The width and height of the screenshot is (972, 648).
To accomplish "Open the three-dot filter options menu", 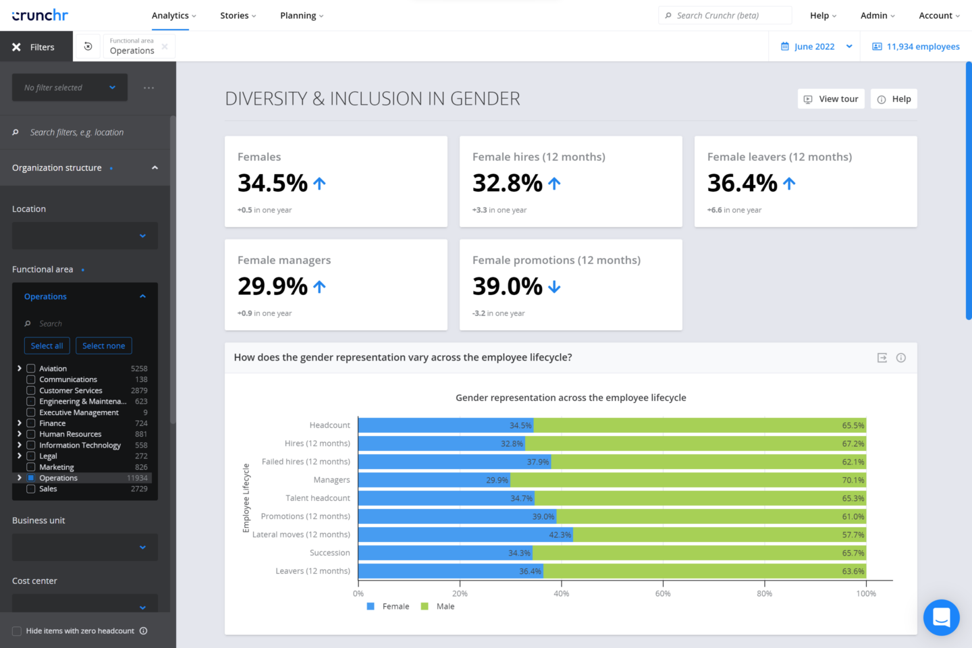I will tap(148, 88).
